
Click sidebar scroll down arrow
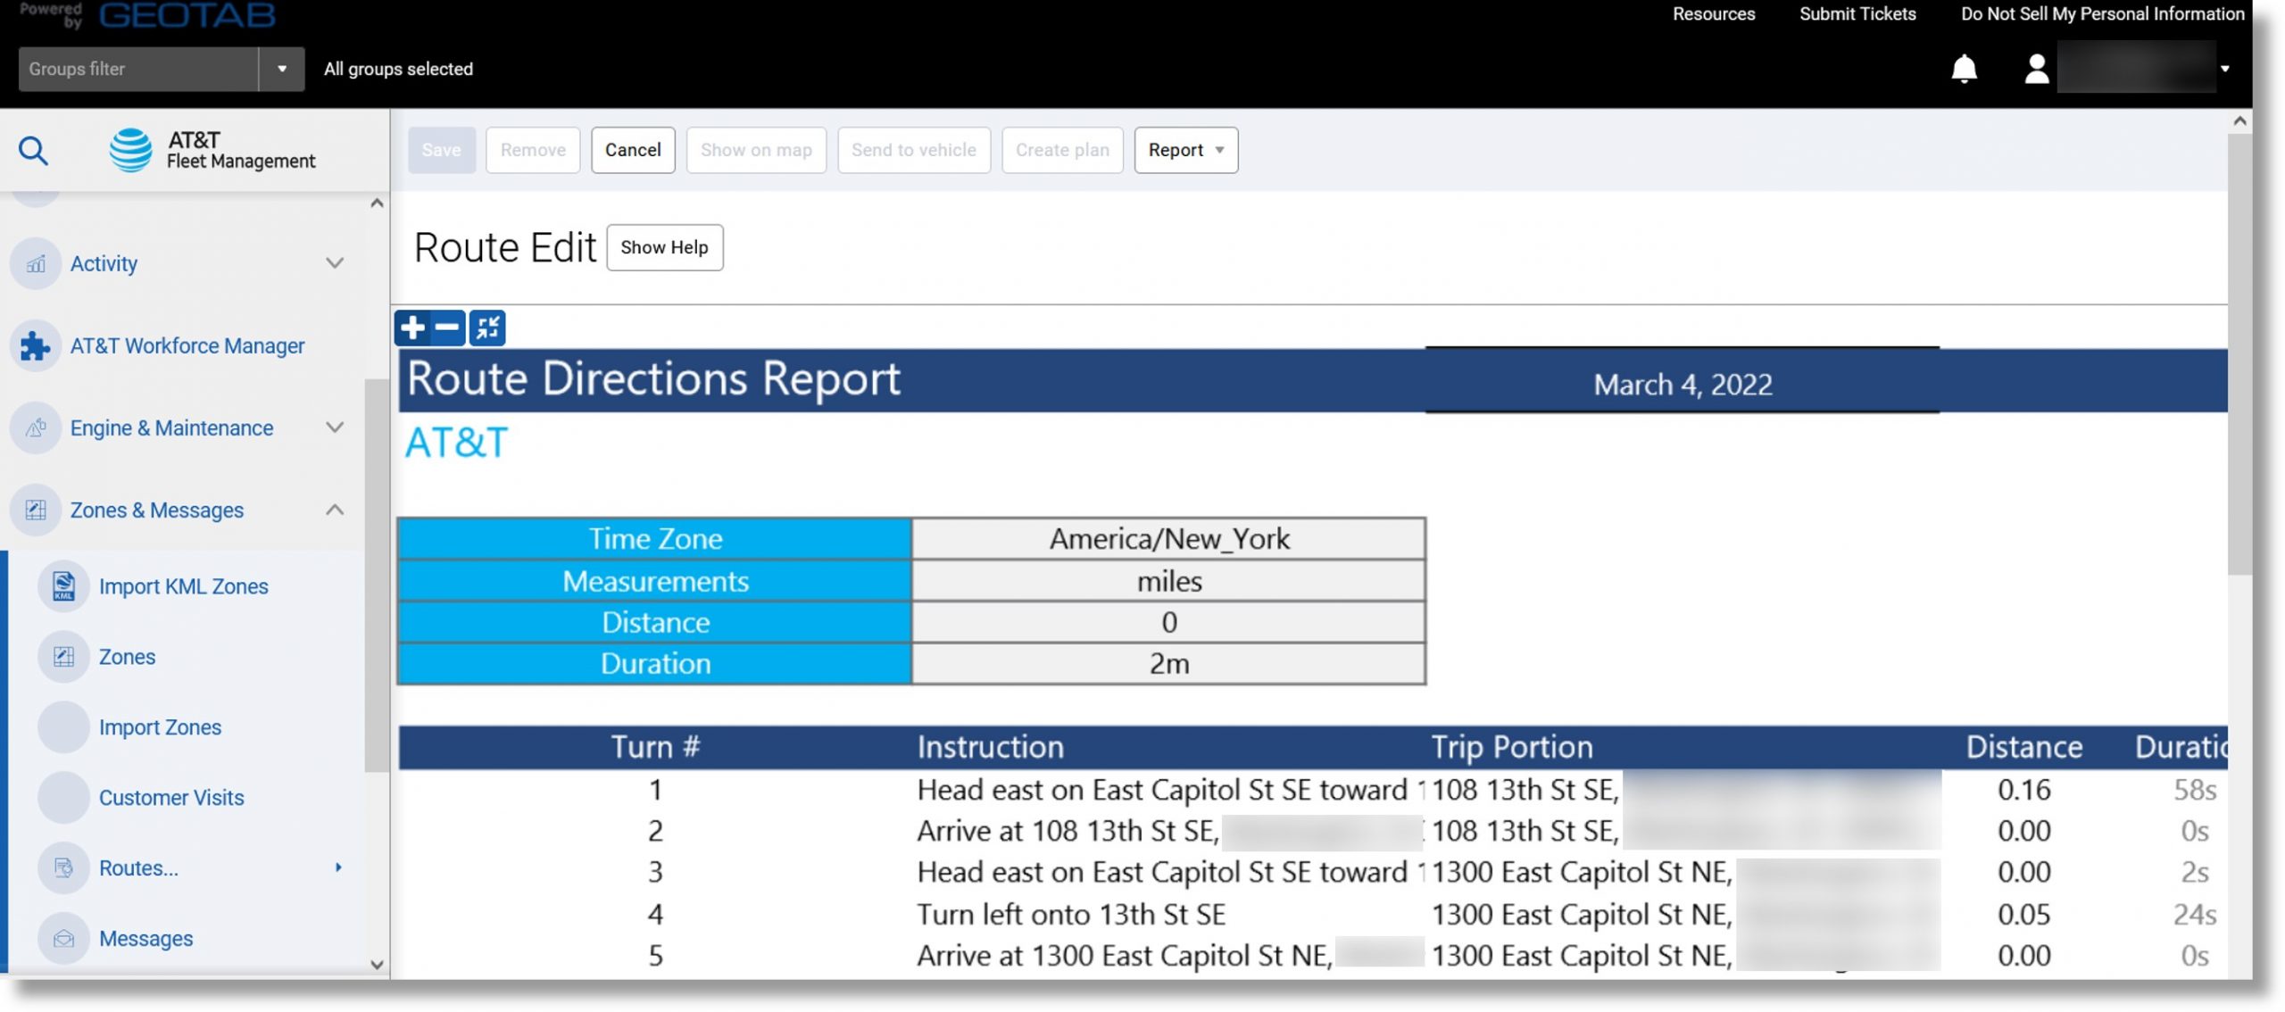click(377, 965)
